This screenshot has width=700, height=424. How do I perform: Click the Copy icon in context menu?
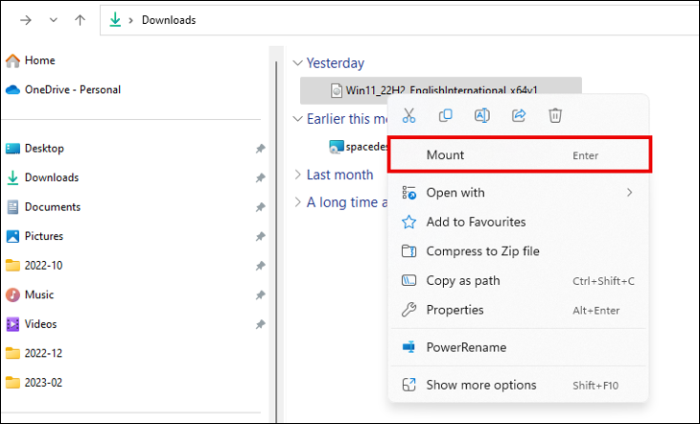pyautogui.click(x=445, y=116)
